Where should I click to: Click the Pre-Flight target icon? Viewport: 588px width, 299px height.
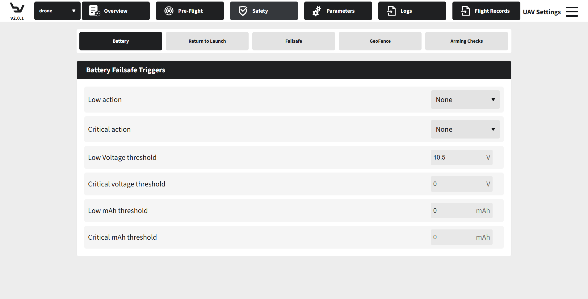point(169,11)
